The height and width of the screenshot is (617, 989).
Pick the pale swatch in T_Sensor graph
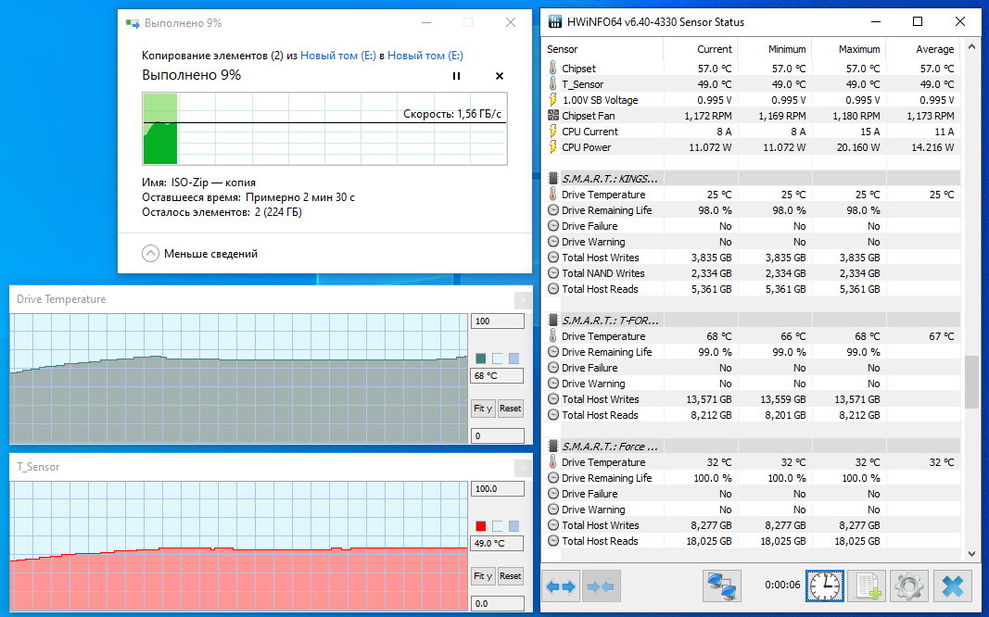tap(498, 525)
